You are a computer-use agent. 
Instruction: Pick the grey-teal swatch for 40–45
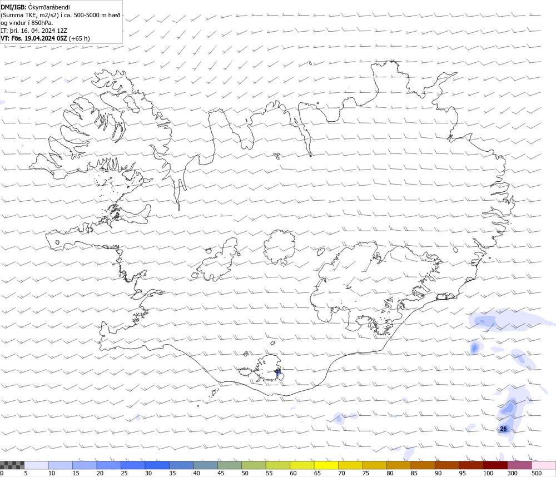pos(205,465)
